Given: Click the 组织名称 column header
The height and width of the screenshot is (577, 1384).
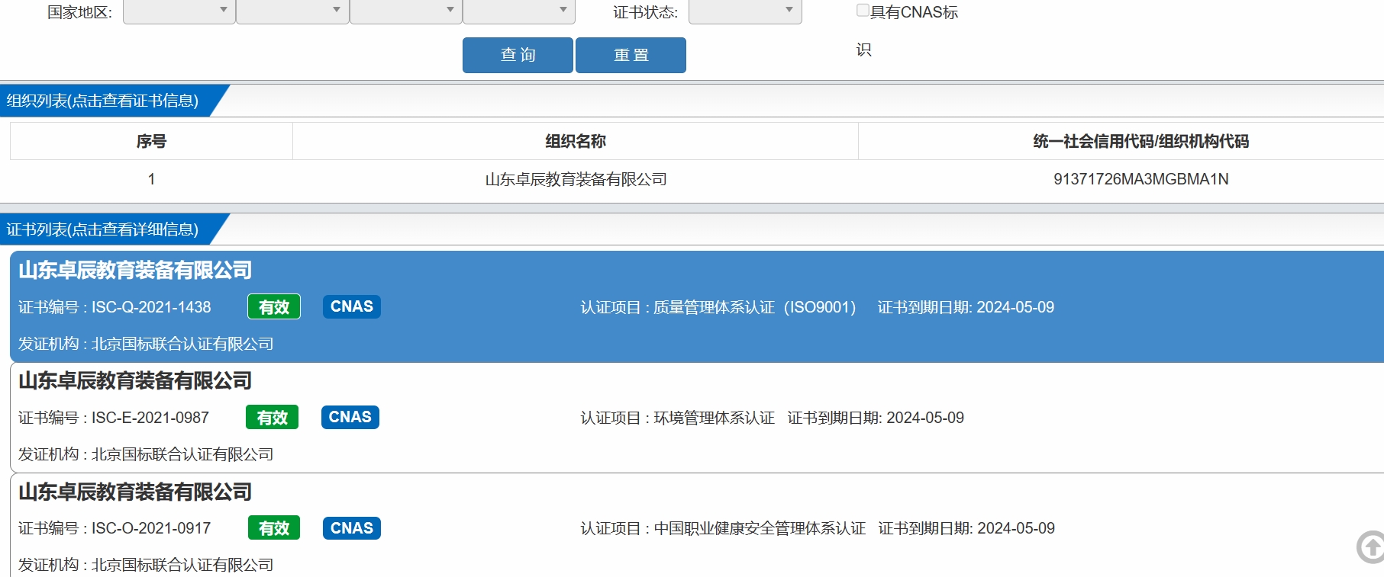Looking at the screenshot, I should click(576, 141).
